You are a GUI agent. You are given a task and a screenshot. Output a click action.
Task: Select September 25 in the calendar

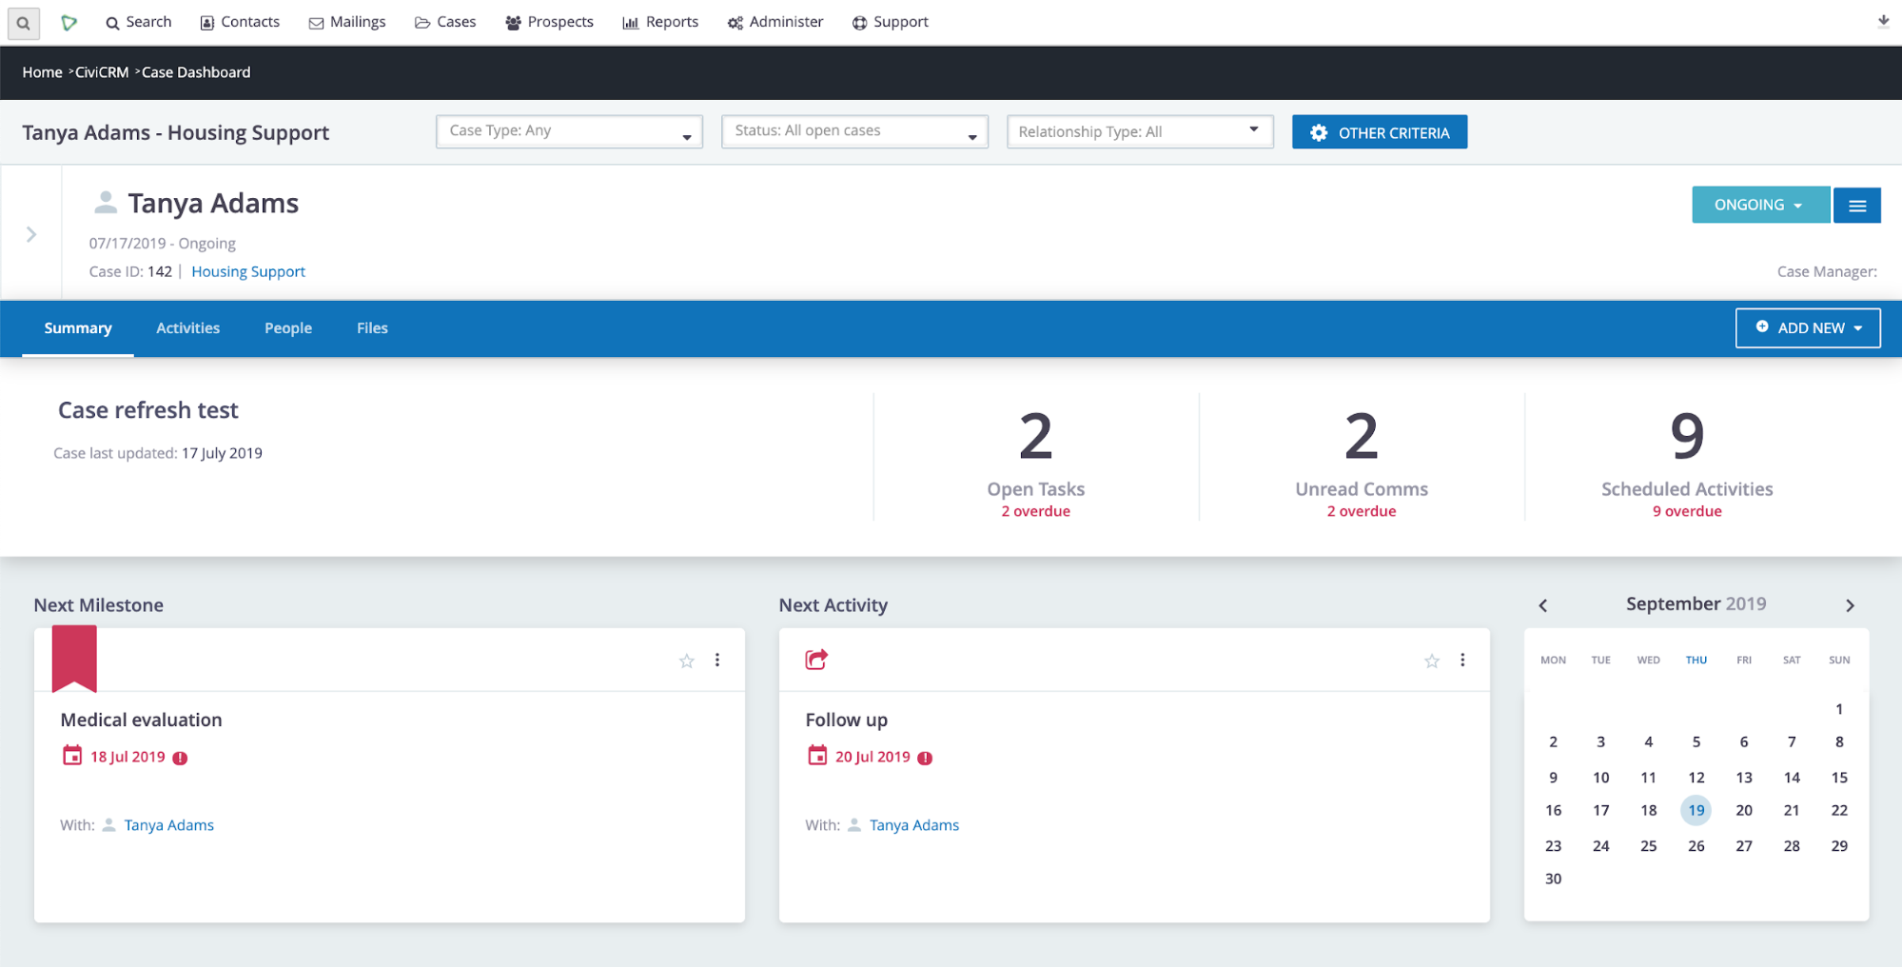tap(1649, 846)
